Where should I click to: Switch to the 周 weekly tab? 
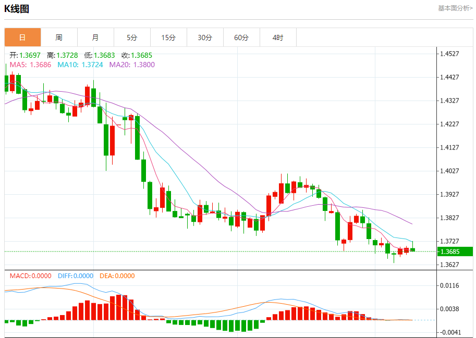59,37
